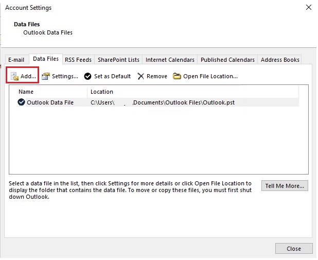
Task: Click the Open File Location folder icon
Action: tap(177, 76)
